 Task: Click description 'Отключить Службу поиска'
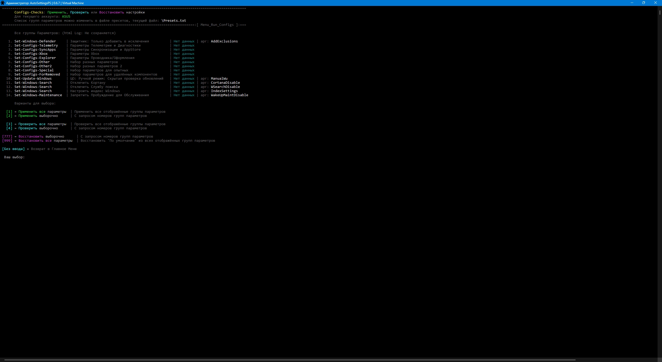click(x=94, y=87)
